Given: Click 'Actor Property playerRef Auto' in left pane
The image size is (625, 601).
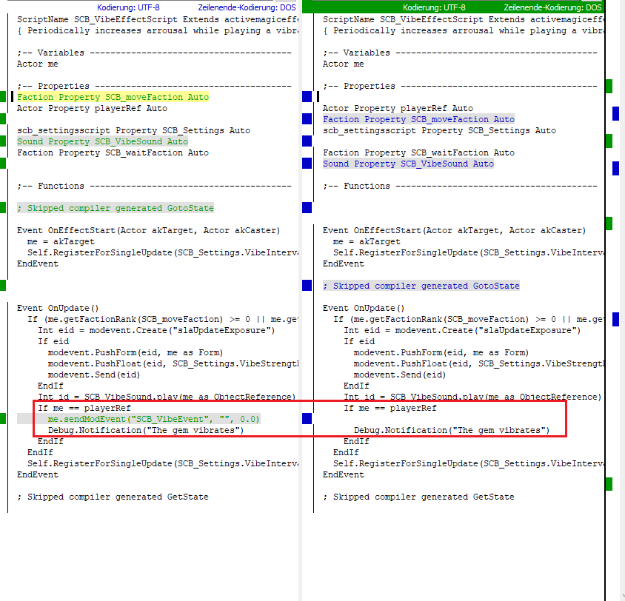Looking at the screenshot, I should click(92, 108).
